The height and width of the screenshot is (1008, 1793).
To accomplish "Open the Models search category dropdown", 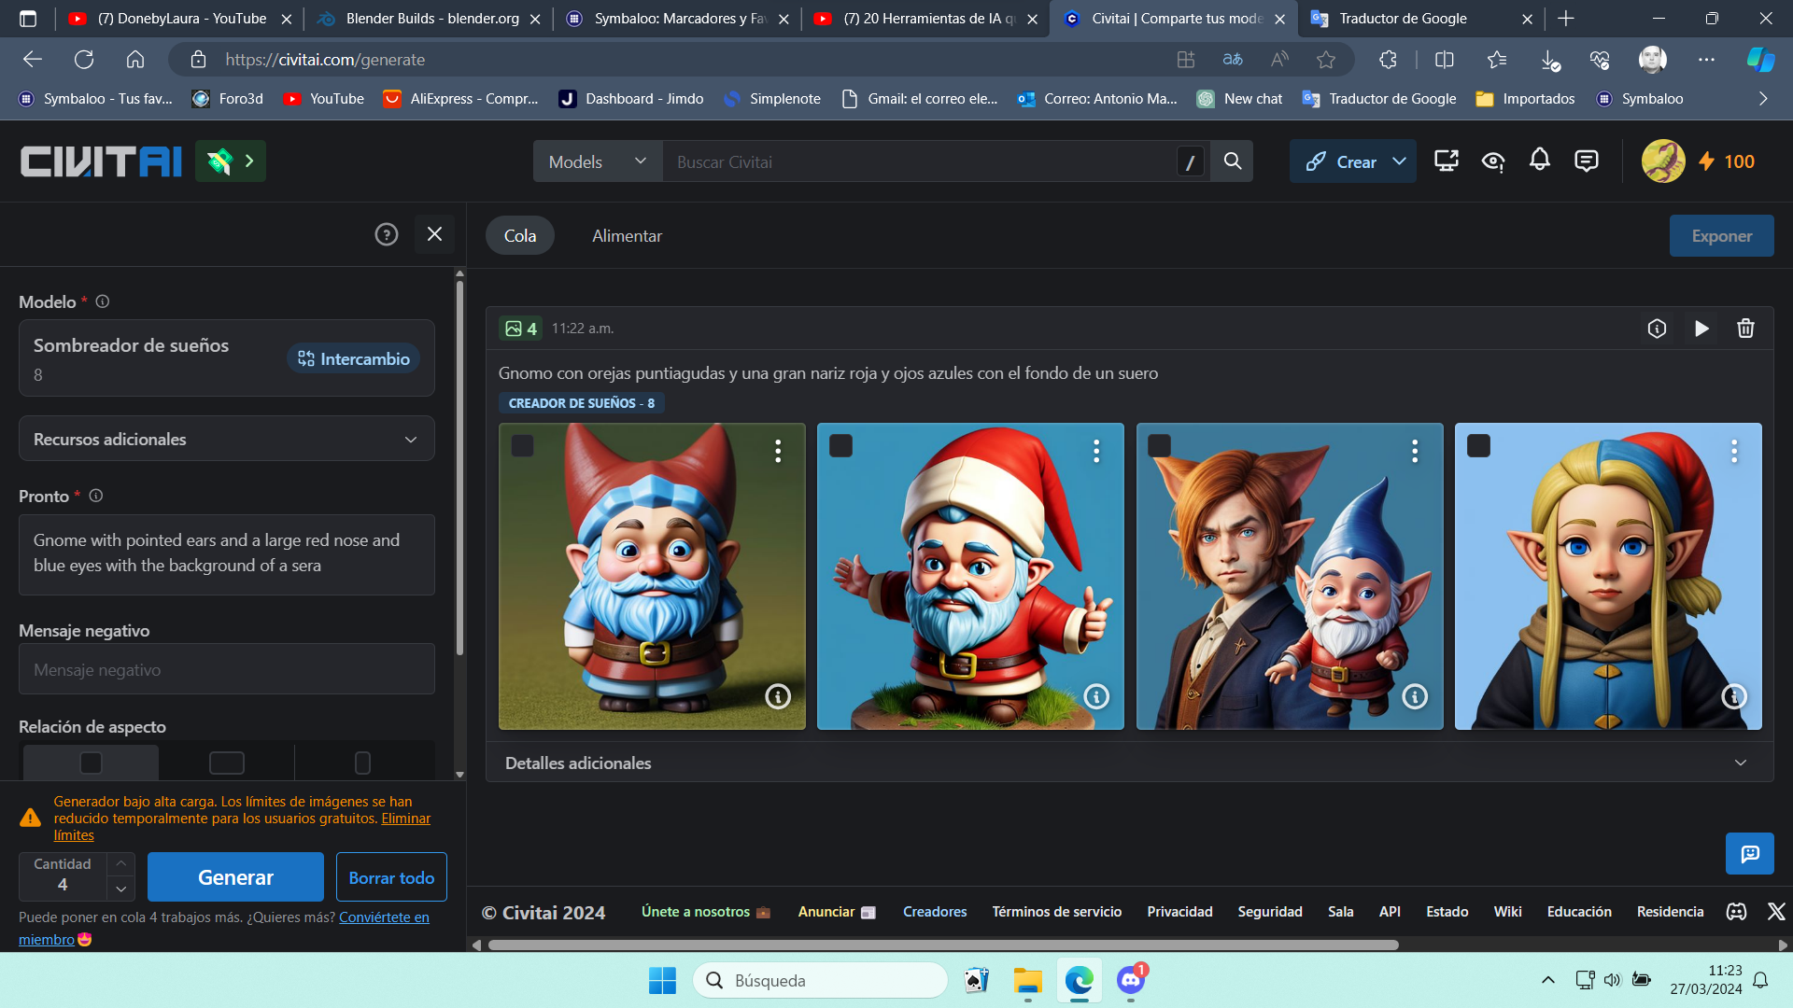I will (x=597, y=161).
